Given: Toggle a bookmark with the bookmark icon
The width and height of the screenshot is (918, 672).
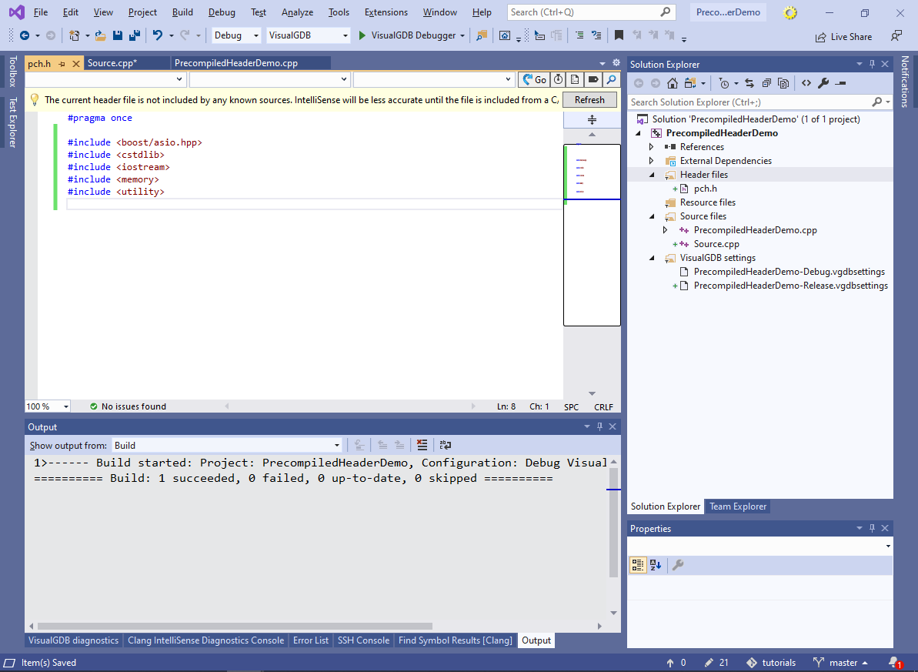Looking at the screenshot, I should (619, 35).
